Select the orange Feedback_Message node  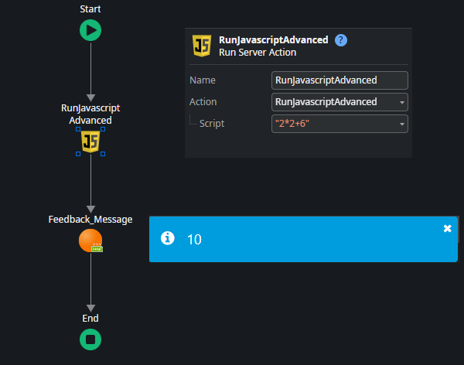90,240
